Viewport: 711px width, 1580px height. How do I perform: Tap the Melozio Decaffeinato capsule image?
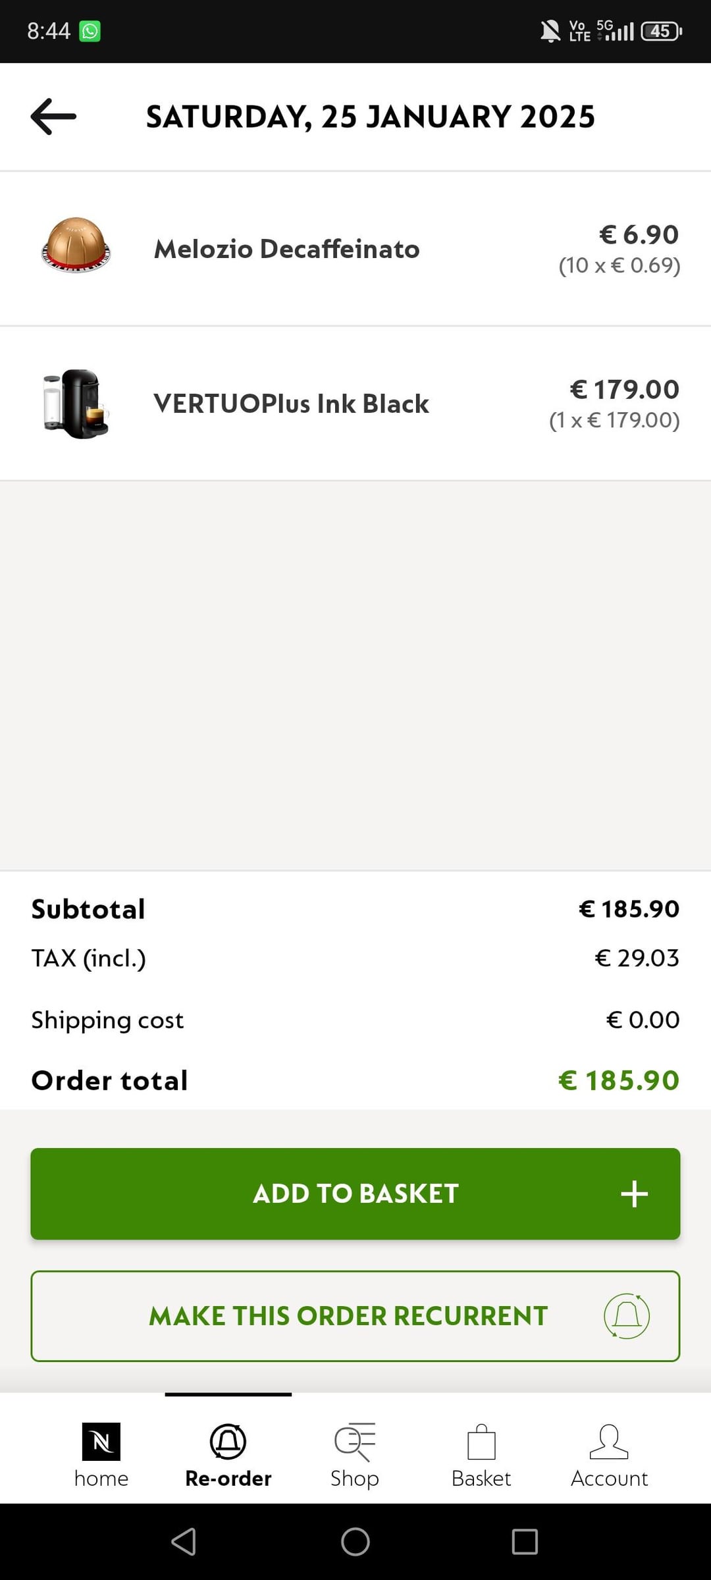(76, 245)
